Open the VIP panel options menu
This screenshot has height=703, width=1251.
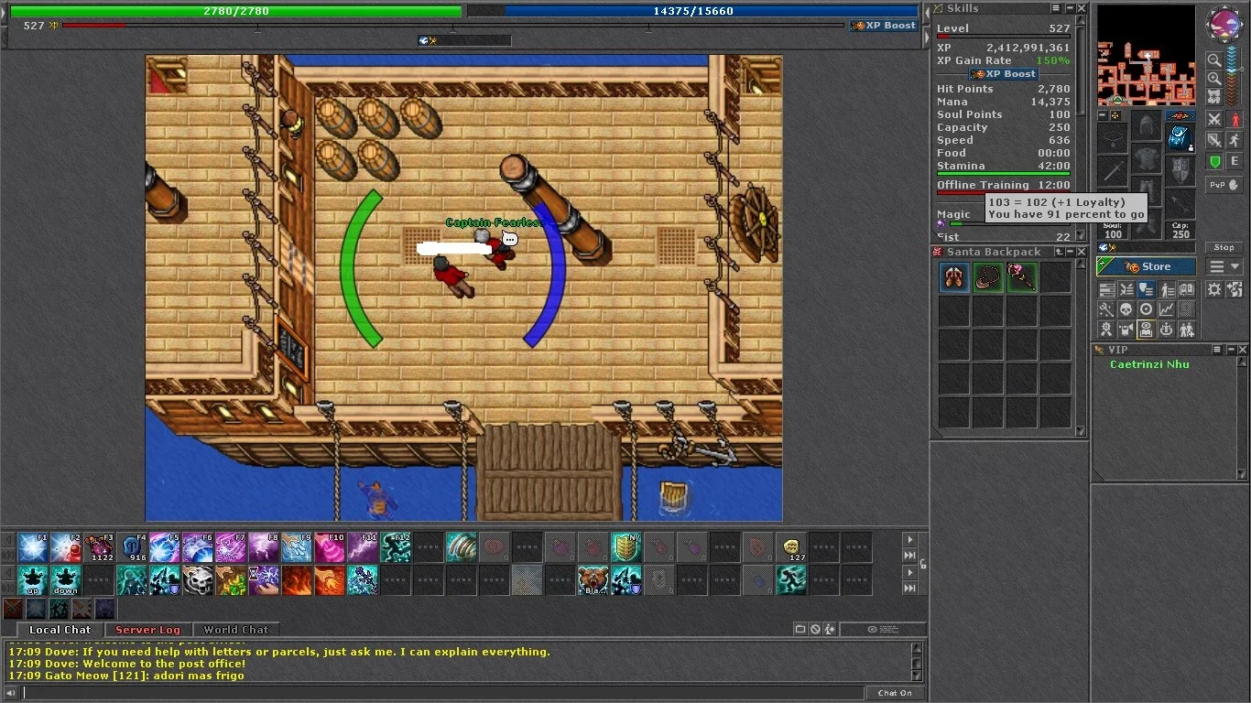(1217, 350)
